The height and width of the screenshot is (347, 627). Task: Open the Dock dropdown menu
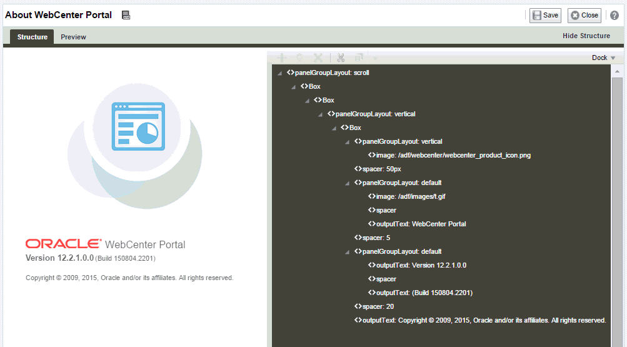[603, 58]
